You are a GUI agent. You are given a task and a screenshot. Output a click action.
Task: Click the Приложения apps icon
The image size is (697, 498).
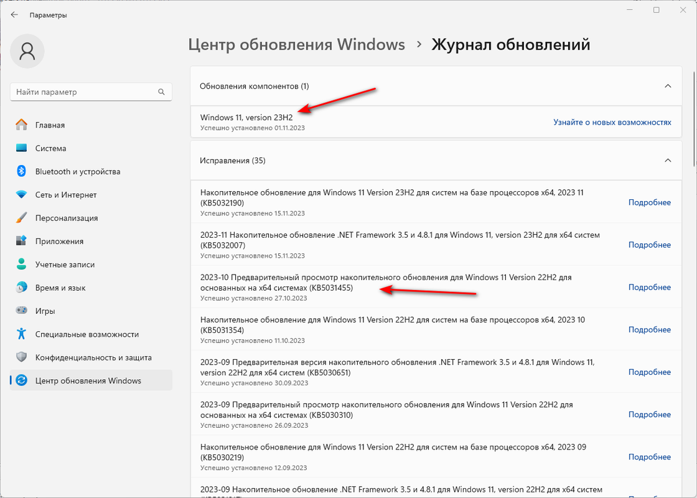pos(21,241)
